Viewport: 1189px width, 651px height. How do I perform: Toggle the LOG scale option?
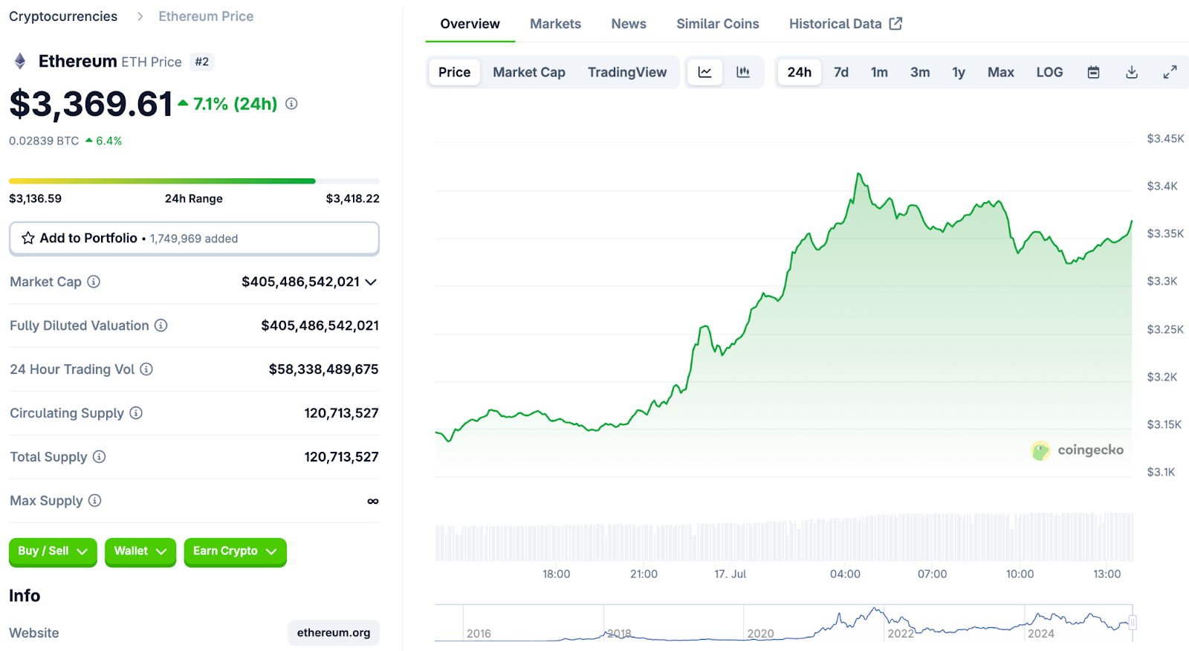(x=1049, y=72)
